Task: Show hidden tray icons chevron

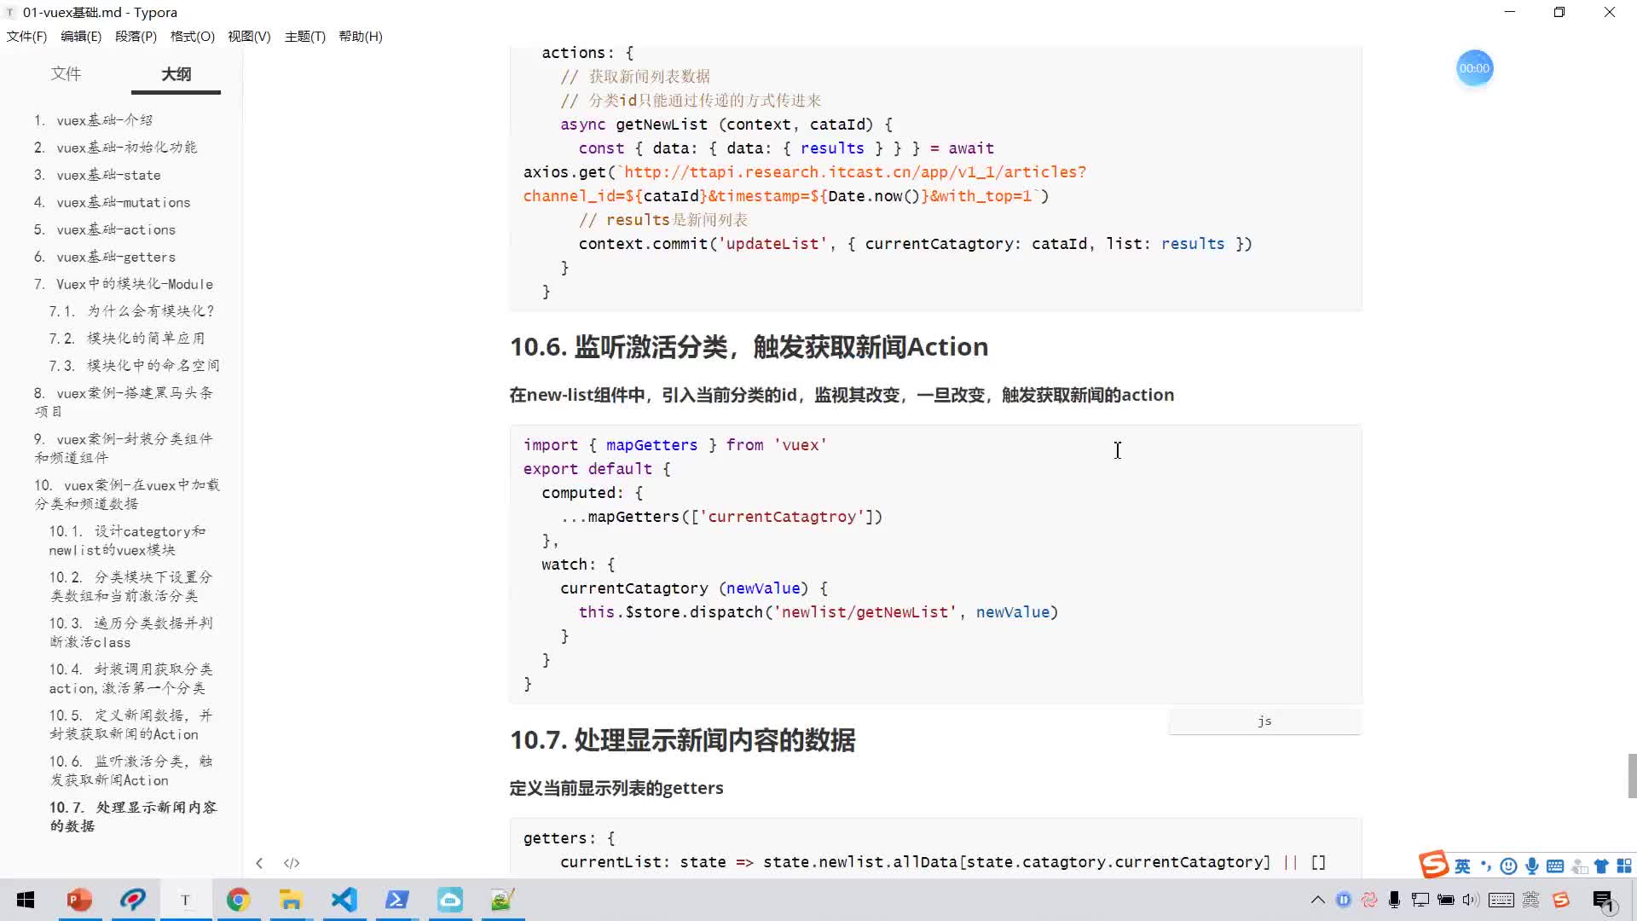Action: coord(1317,900)
